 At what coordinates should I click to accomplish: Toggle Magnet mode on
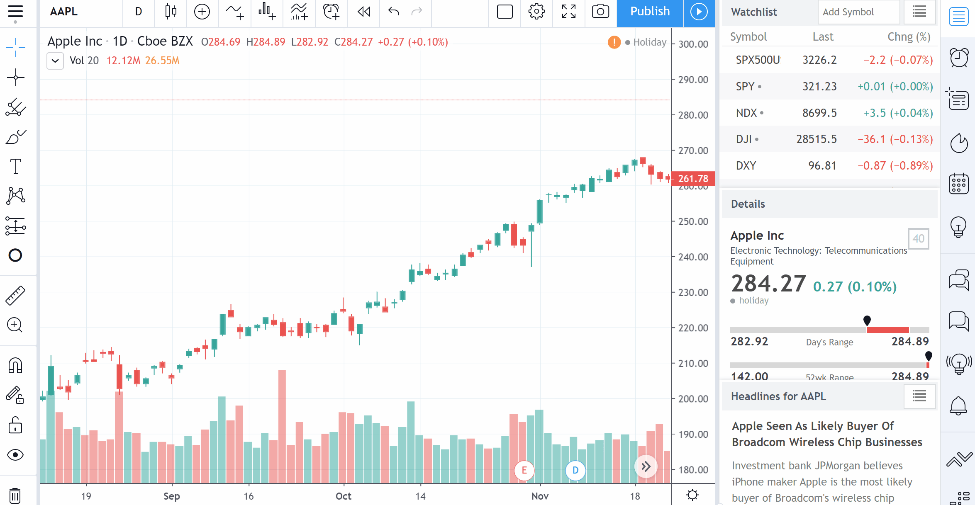coord(16,365)
